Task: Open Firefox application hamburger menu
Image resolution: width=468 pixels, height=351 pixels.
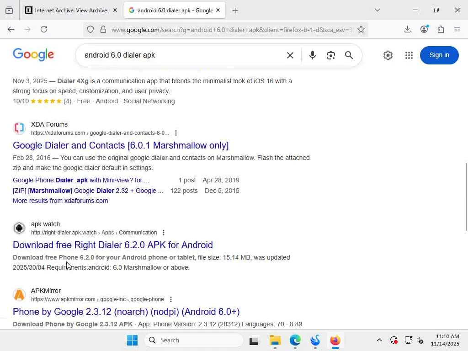Action: 457,29
